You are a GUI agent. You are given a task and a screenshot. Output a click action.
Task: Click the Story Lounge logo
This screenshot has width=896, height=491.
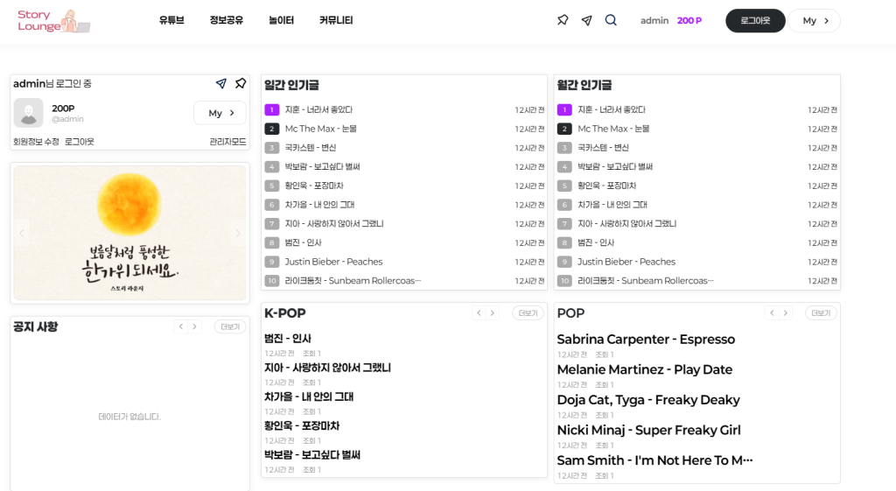52,21
